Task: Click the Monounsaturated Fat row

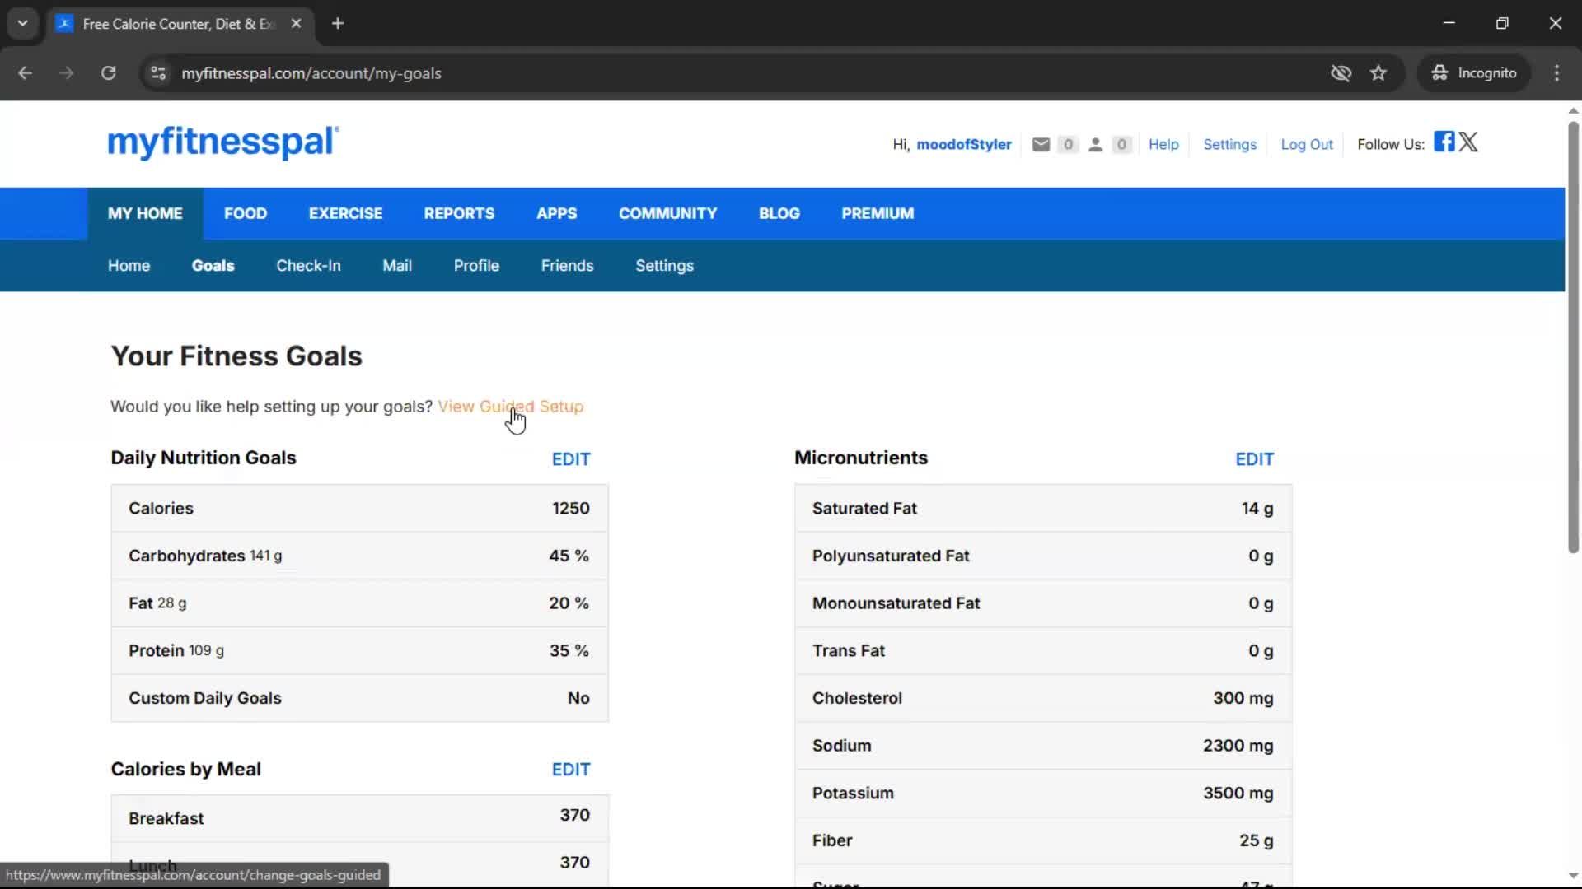Action: click(1042, 603)
